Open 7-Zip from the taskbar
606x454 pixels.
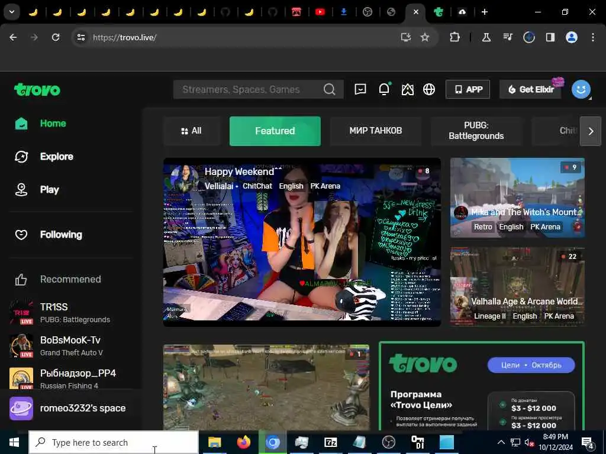pos(330,442)
